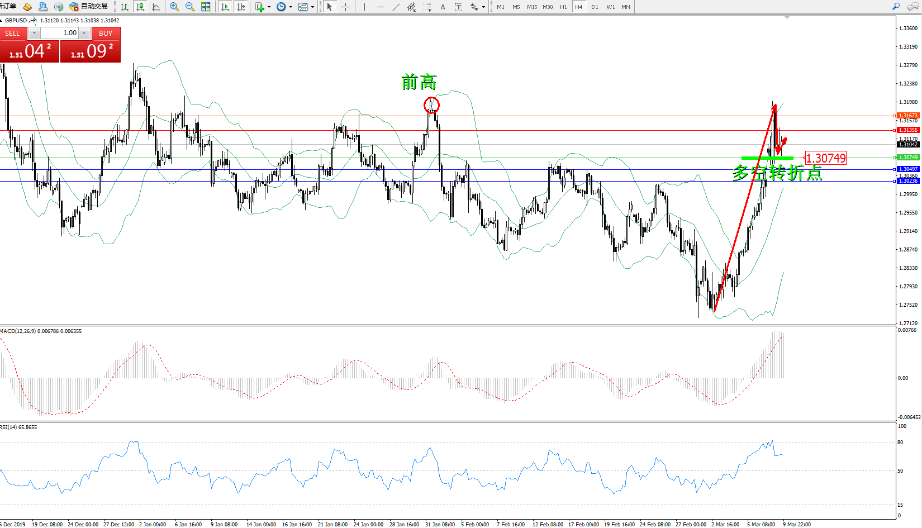The image size is (922, 528).
Task: Tile chart windows with the grid icon
Action: 206,7
